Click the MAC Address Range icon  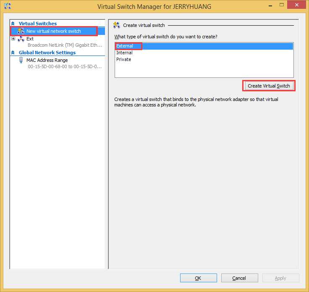click(21, 60)
